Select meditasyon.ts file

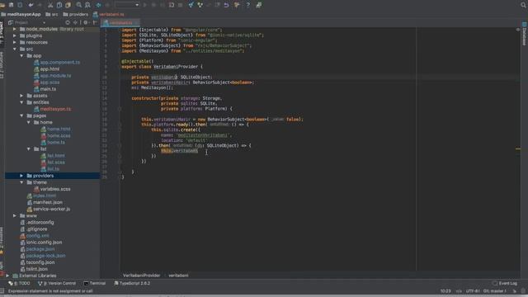point(53,109)
